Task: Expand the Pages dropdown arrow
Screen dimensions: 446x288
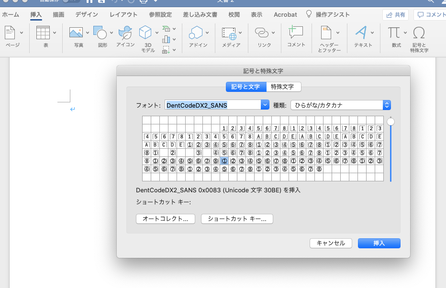Action: [x=22, y=33]
